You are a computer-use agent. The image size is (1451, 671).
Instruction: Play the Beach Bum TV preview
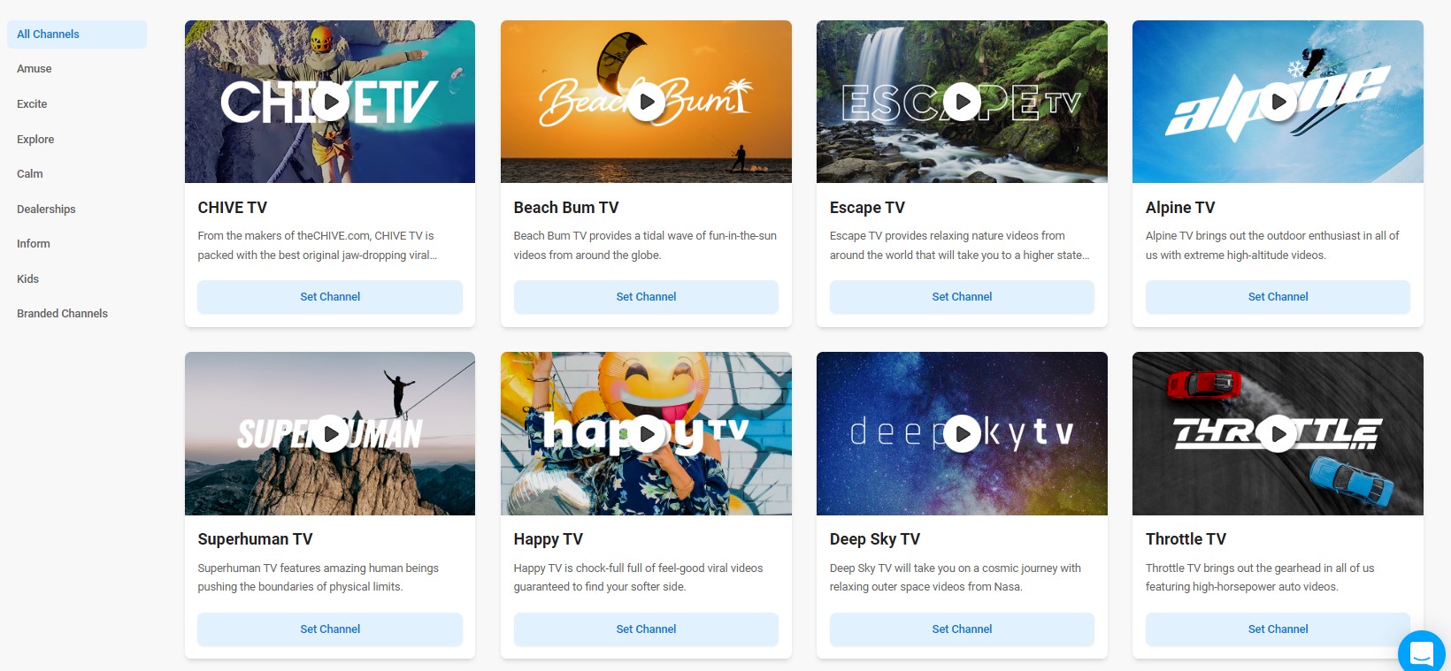pyautogui.click(x=647, y=102)
